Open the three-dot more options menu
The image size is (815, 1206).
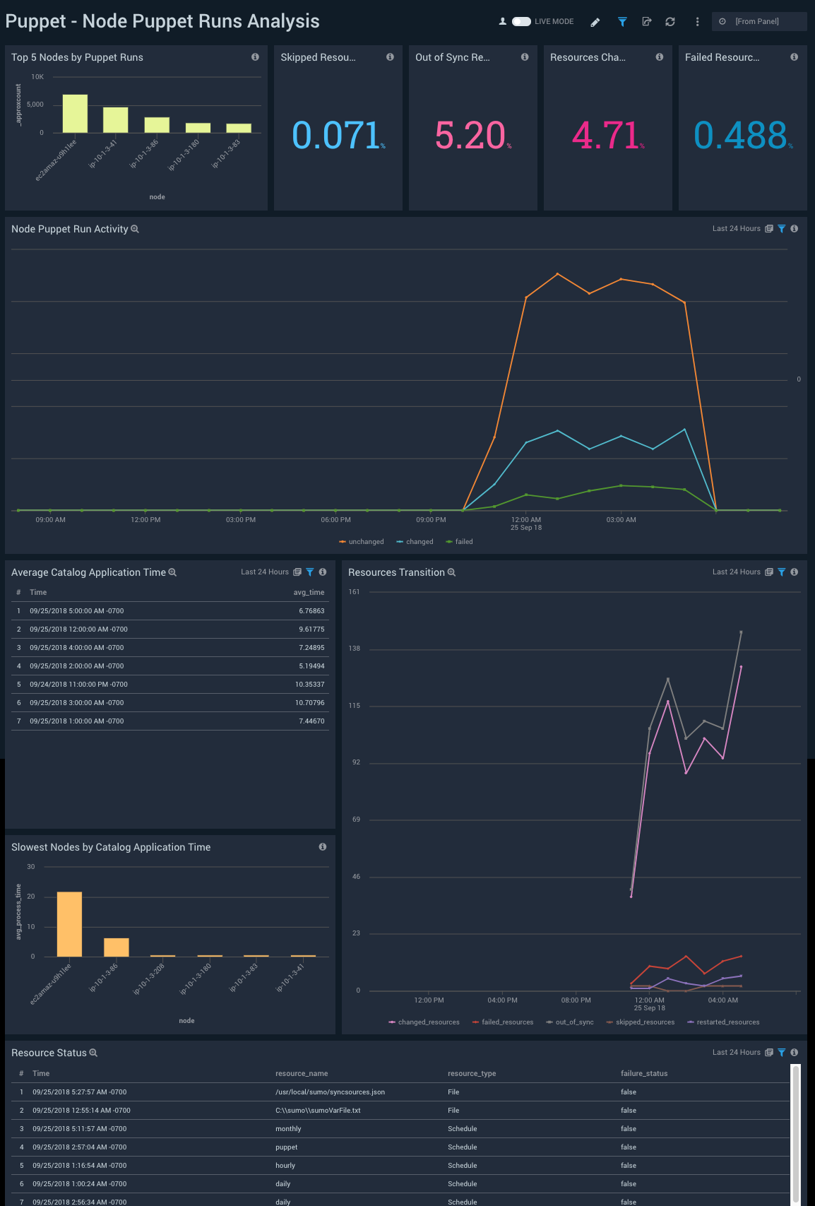(x=697, y=22)
